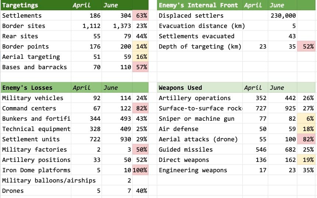The height and width of the screenshot is (198, 317).
Task: Click the Displaced settlers 230,000 cell
Action: point(282,15)
